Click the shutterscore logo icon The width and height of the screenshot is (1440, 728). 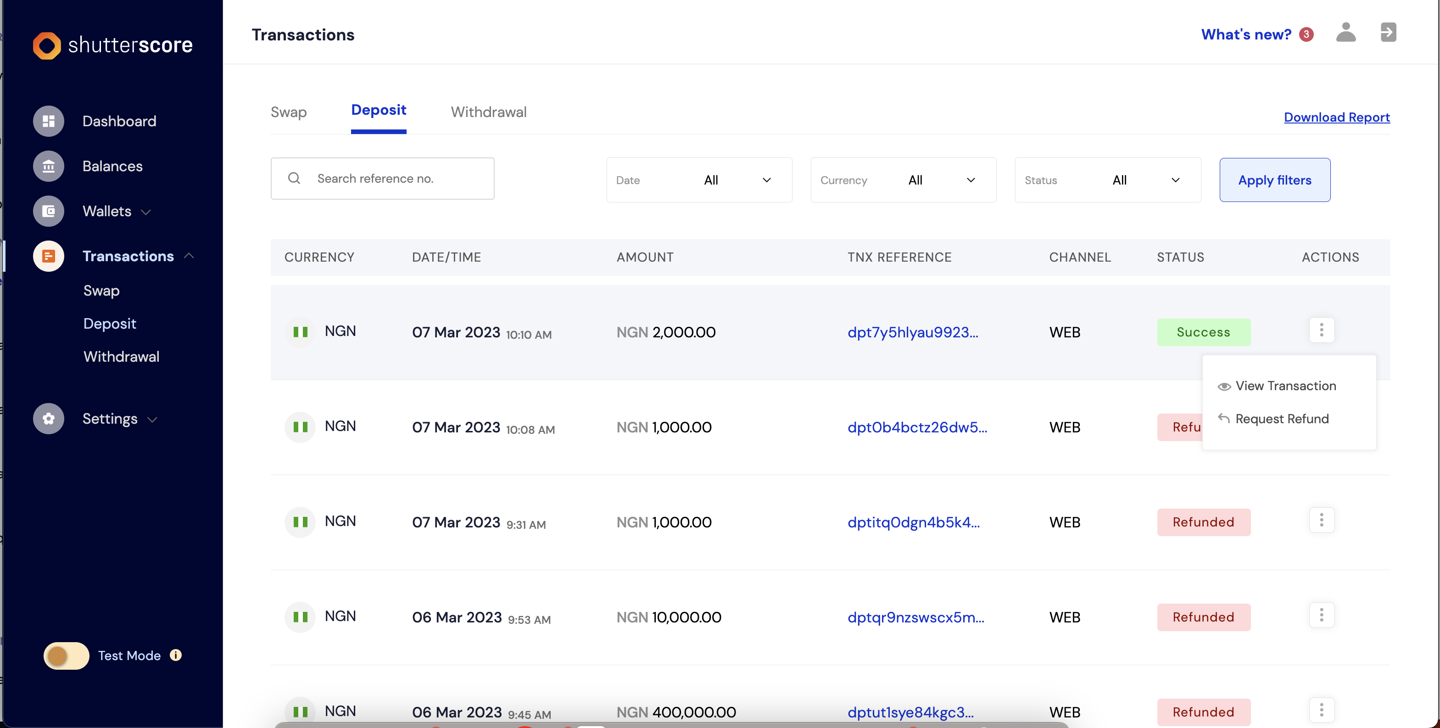(x=46, y=45)
